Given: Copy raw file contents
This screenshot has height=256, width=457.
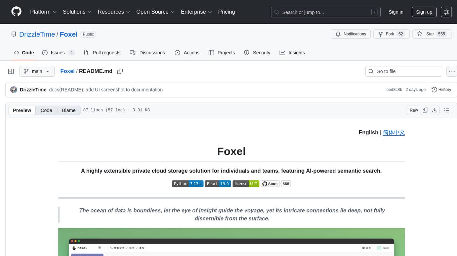Looking at the screenshot, I should click(425, 110).
